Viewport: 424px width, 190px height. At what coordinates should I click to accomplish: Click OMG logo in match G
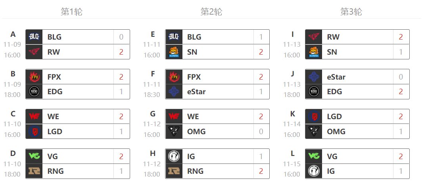174,131
